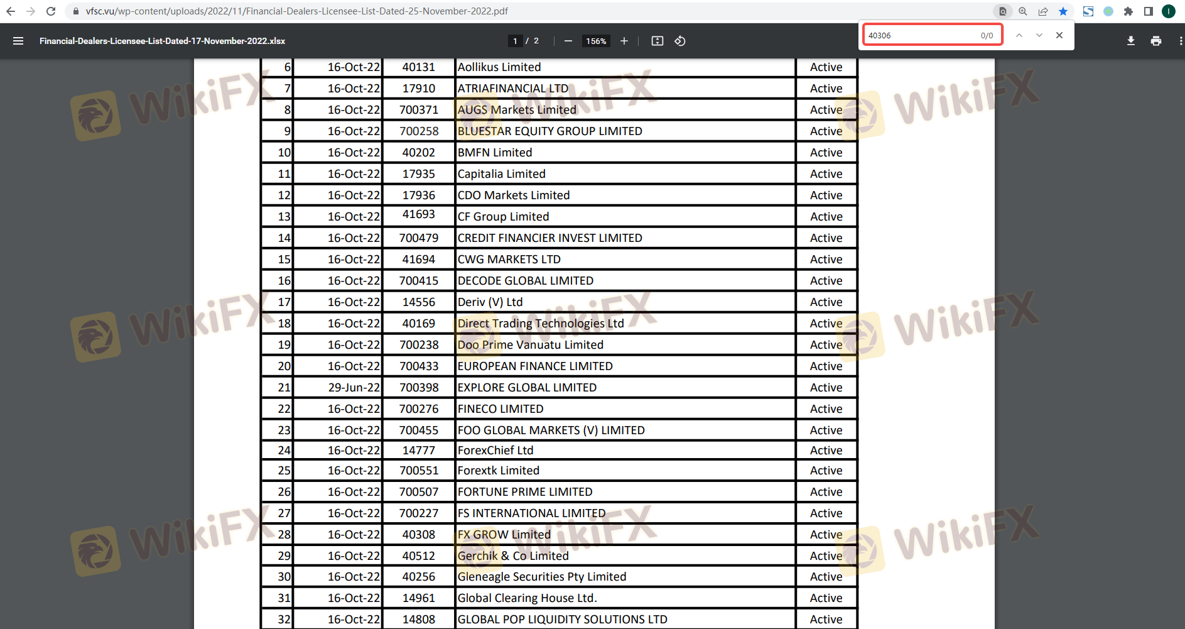Viewport: 1185px width, 629px height.
Task: Click the PDF zoom out button
Action: pos(568,41)
